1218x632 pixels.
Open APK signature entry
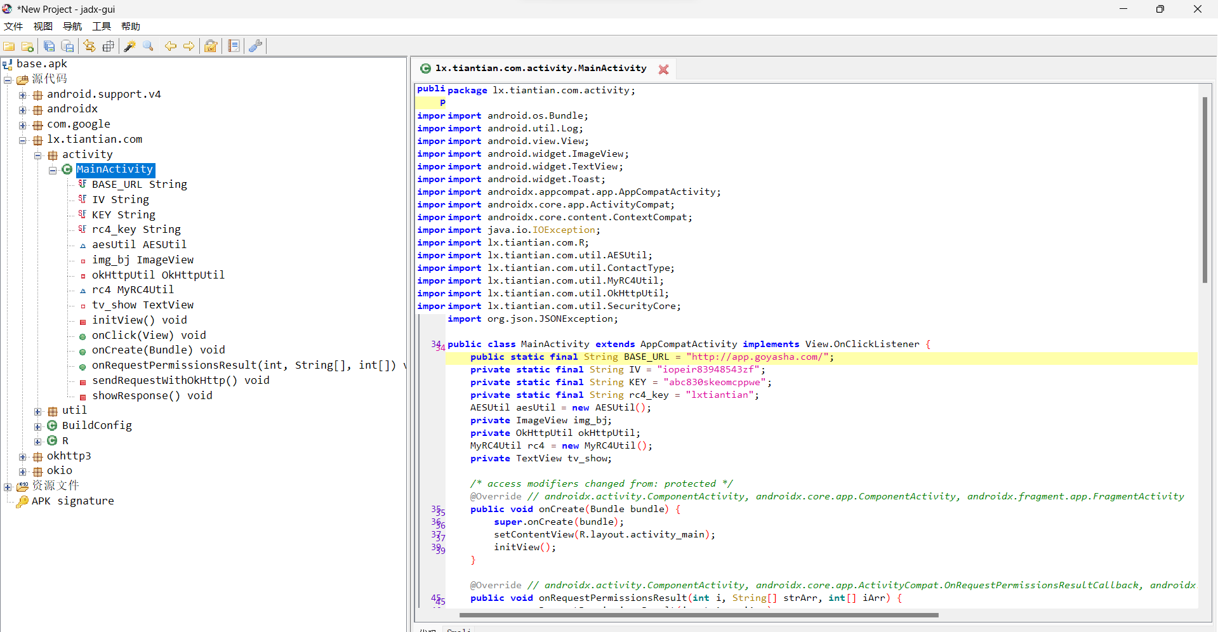[73, 501]
